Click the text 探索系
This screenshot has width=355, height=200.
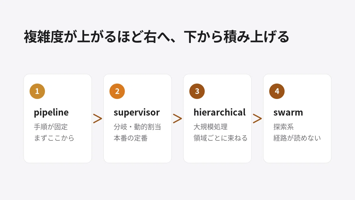[x=283, y=127]
